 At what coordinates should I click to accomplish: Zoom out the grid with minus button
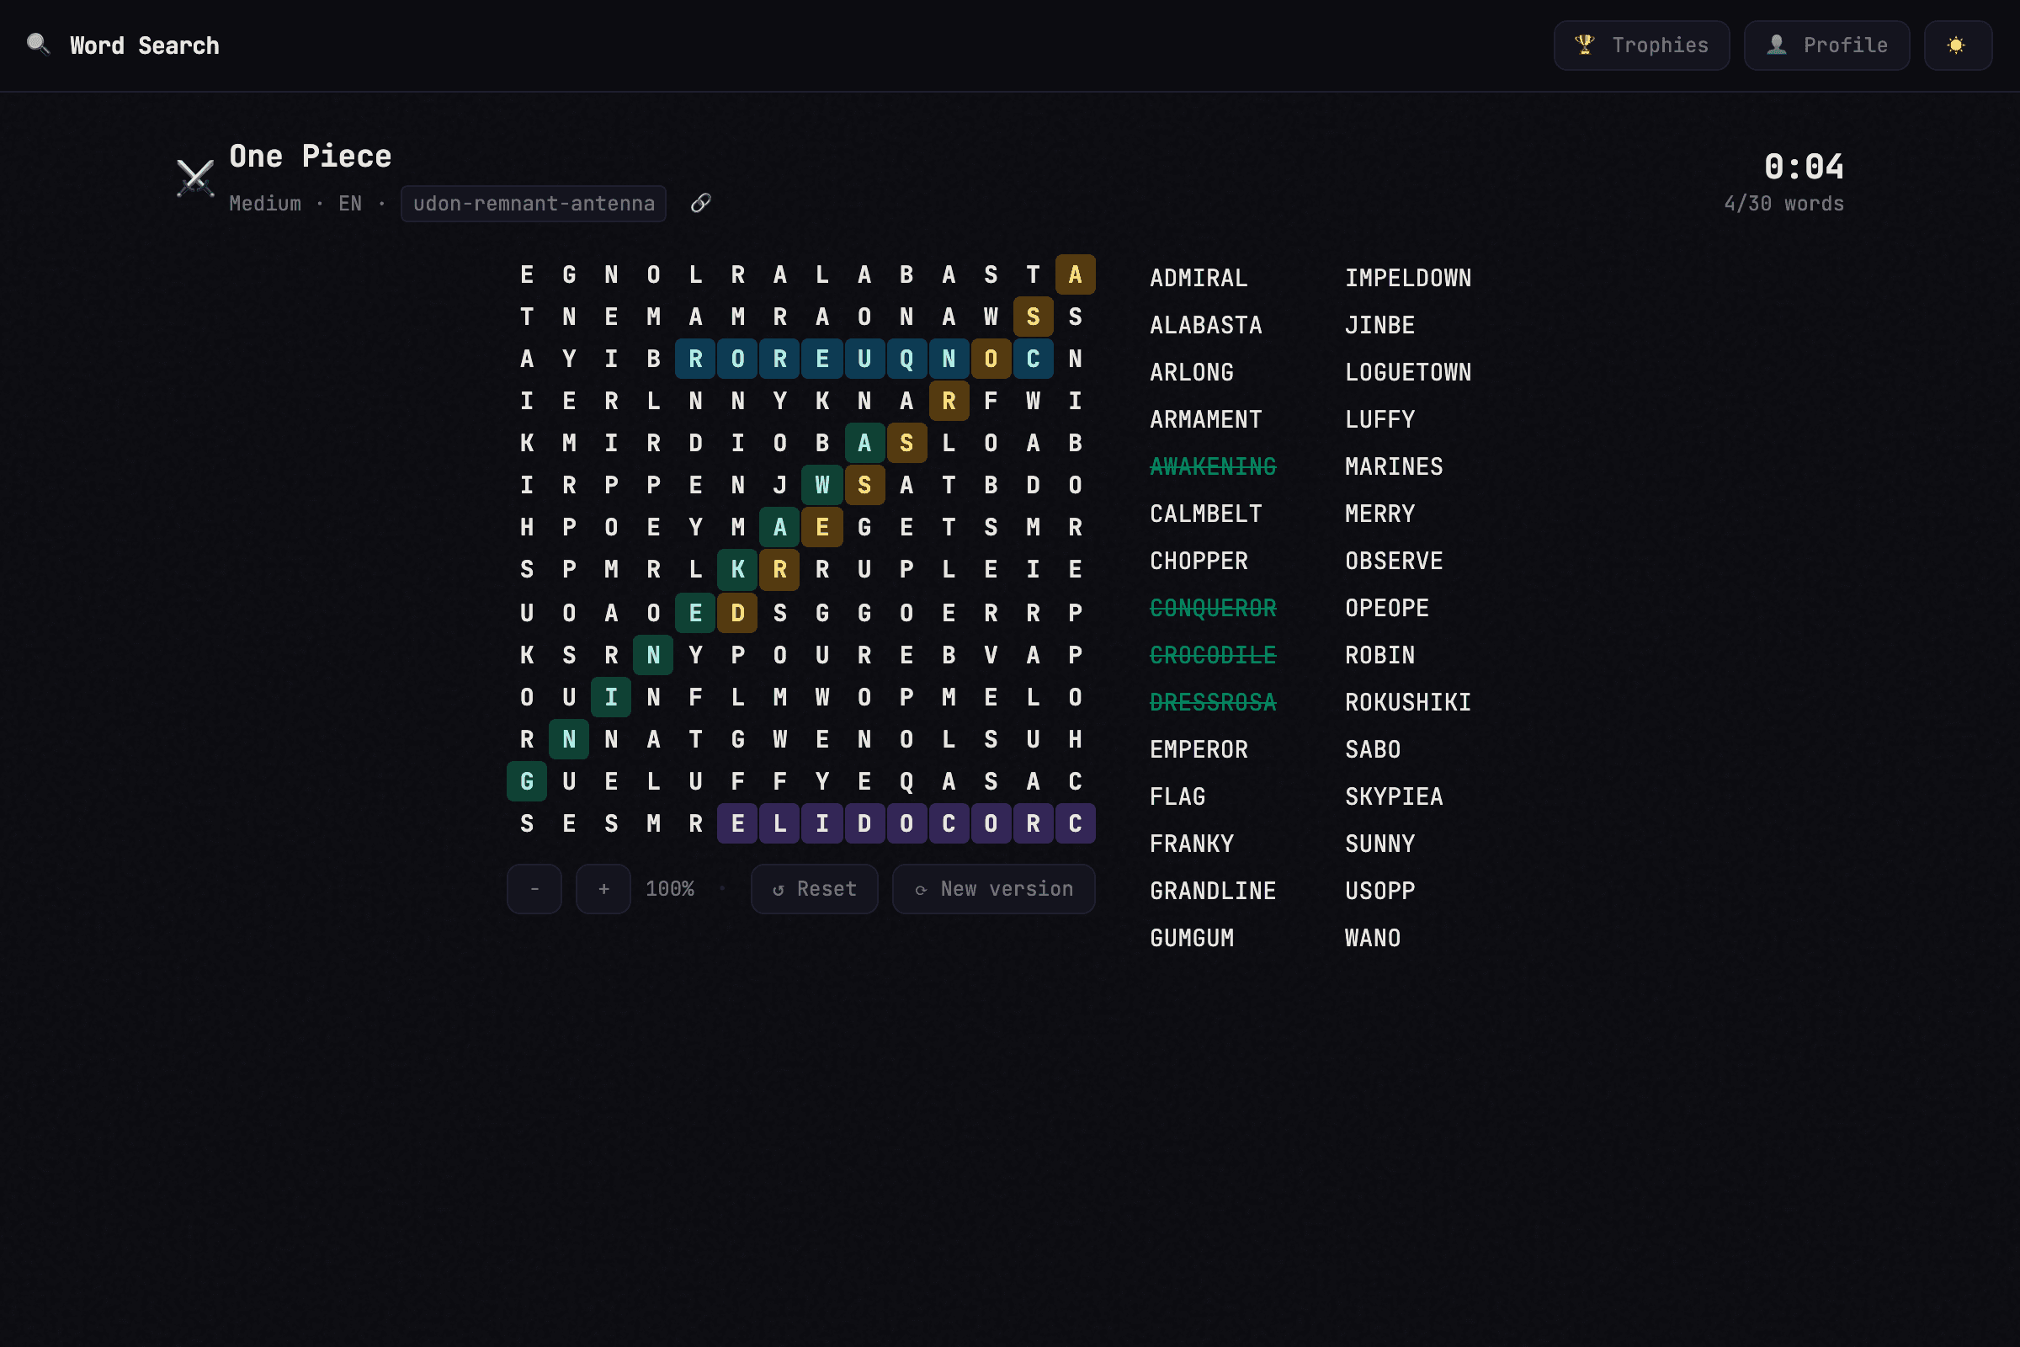534,888
